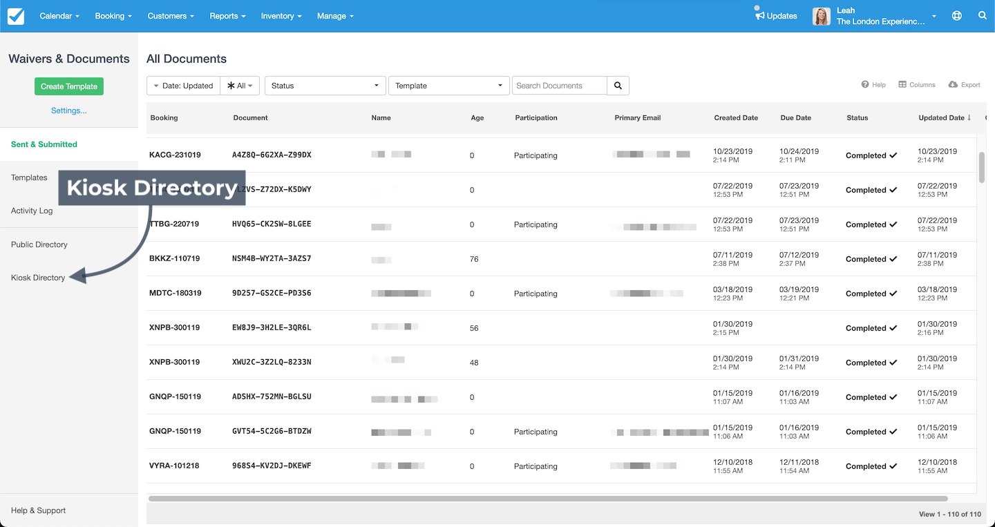Screen dimensions: 995x527
Task: Open document XWU2C-3Z2LQ-8233N
Action: click(x=272, y=363)
